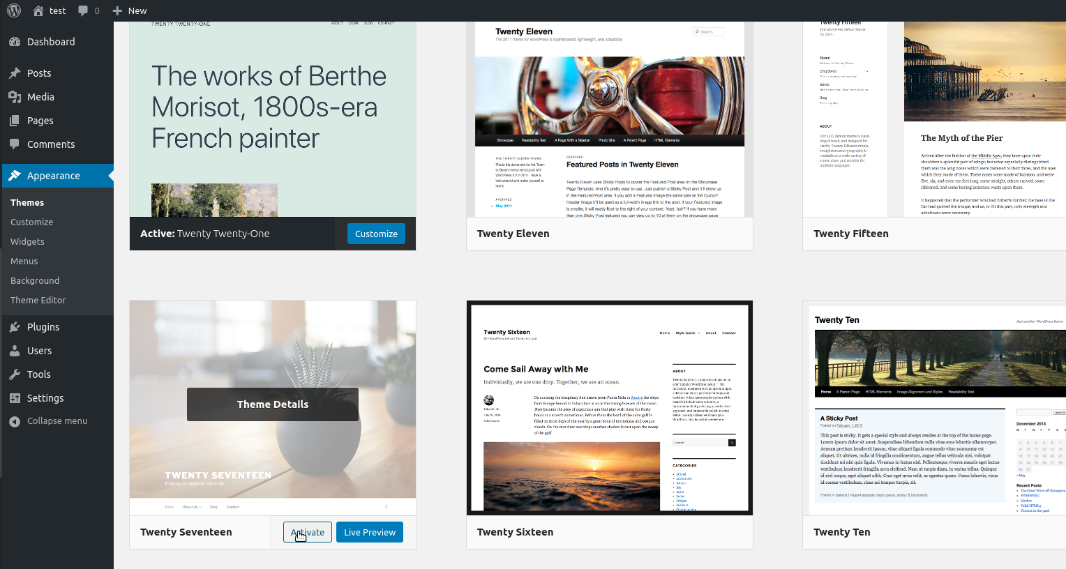Open the comments bubble icon in admin bar

[x=84, y=10]
